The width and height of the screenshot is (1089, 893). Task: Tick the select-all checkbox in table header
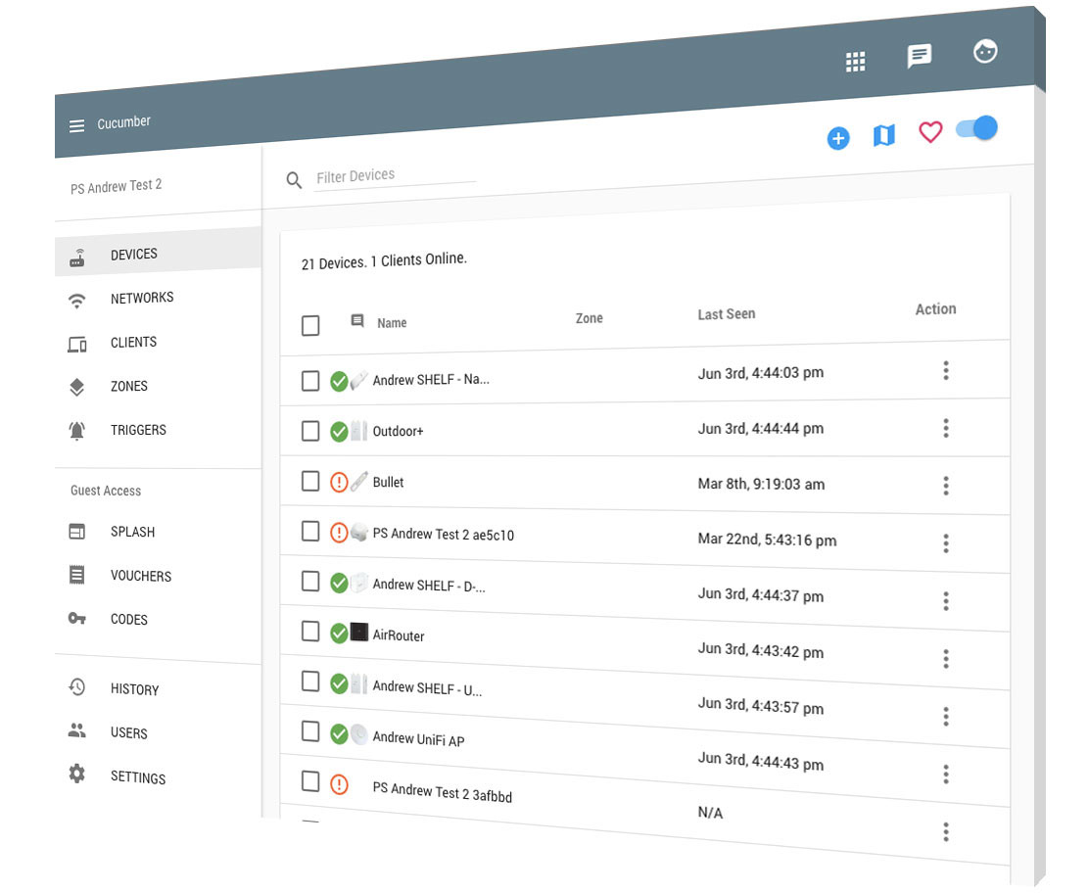click(310, 326)
